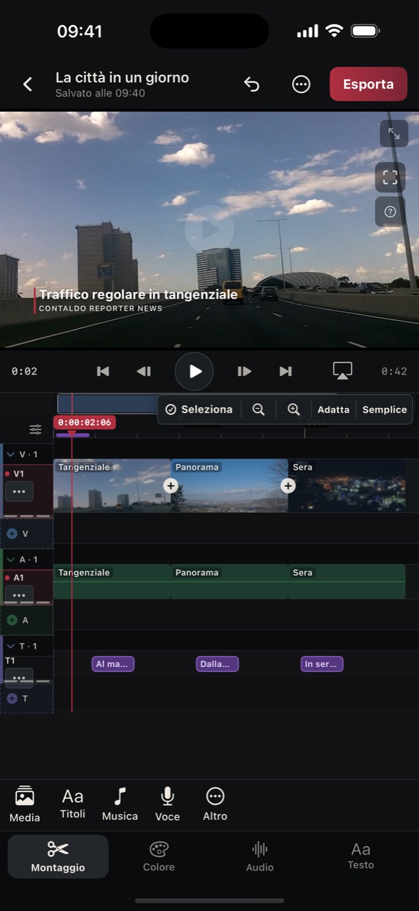Switch to the Testo tab
The height and width of the screenshot is (911, 419).
point(360,856)
